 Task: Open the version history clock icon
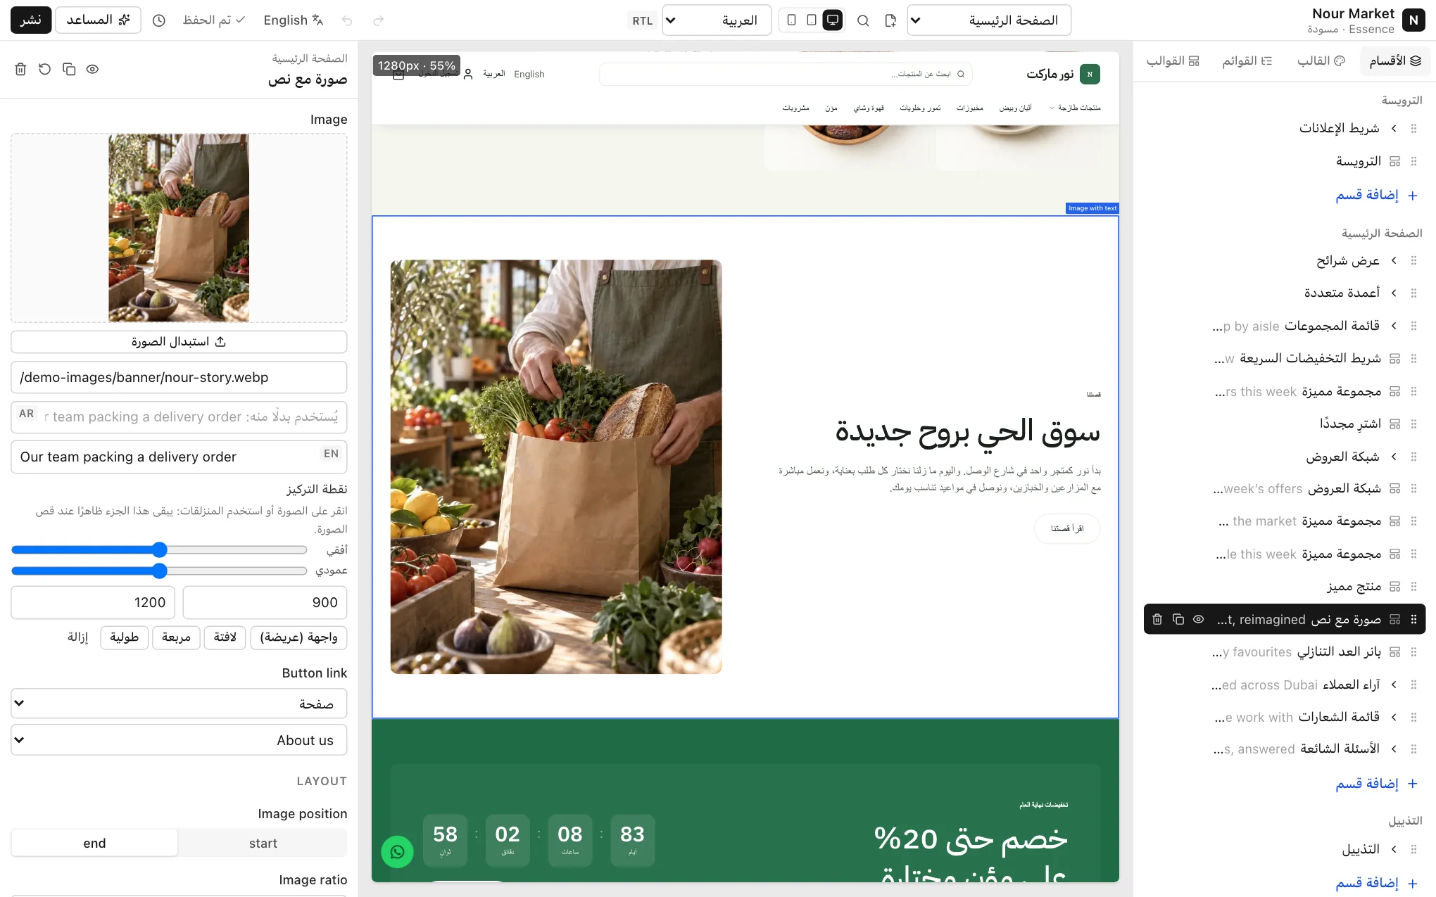tap(159, 20)
